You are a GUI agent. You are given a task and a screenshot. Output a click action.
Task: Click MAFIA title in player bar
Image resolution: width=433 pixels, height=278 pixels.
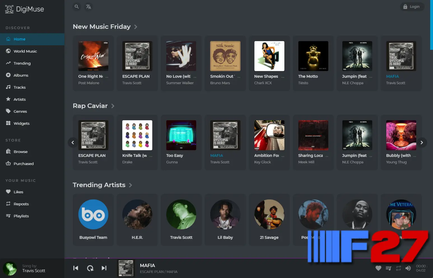[148, 265]
